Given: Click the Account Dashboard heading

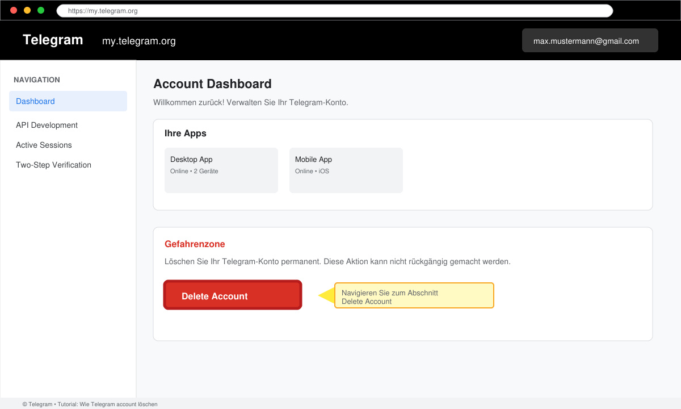Looking at the screenshot, I should (x=212, y=84).
